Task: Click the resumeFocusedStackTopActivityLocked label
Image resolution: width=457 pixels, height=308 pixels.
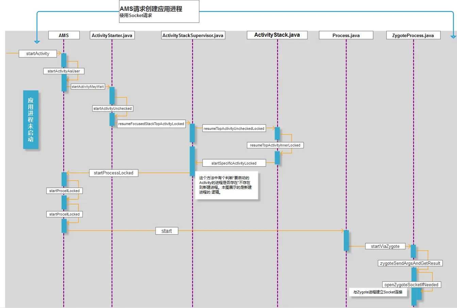Action: click(x=151, y=124)
